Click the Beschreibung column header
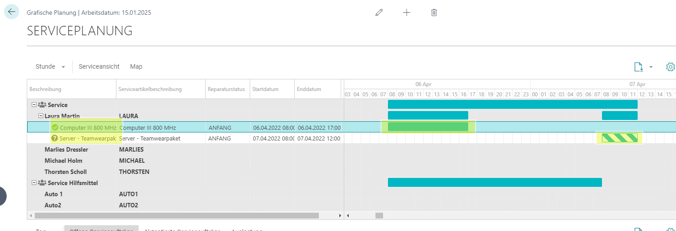This screenshot has width=676, height=231. (72, 89)
